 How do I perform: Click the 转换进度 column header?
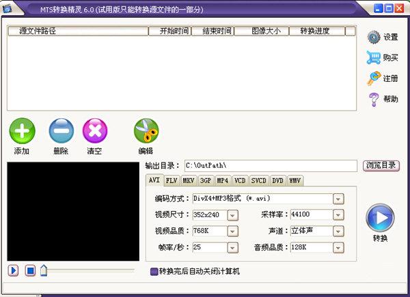(x=317, y=31)
